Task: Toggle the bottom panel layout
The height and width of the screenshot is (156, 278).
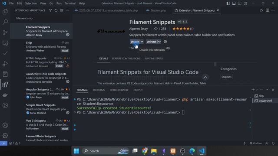Action: point(234,3)
